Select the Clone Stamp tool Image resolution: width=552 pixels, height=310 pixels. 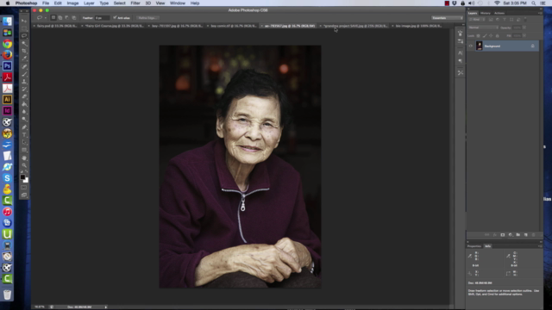pyautogui.click(x=24, y=82)
